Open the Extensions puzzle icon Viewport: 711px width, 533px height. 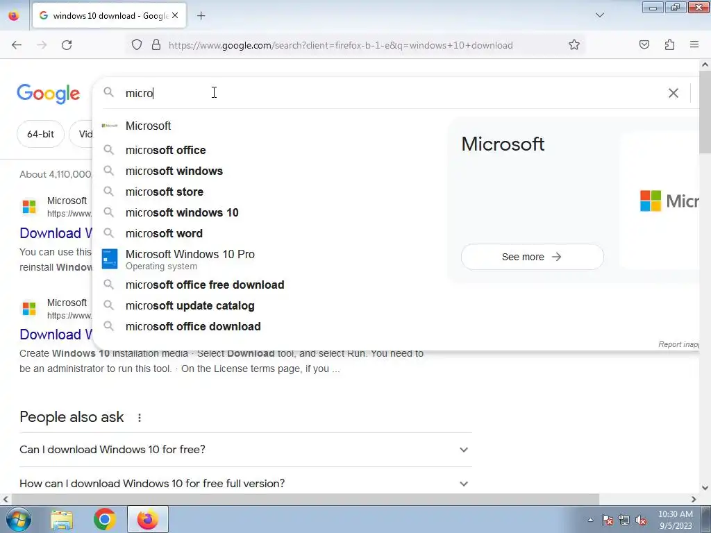[x=669, y=44]
